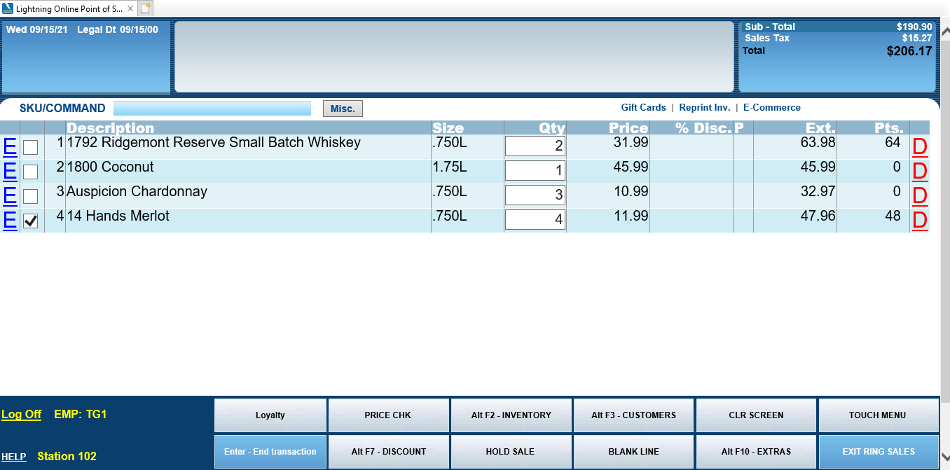The width and height of the screenshot is (950, 470).
Task: Click the 10.99 price cell
Action: [x=631, y=192]
